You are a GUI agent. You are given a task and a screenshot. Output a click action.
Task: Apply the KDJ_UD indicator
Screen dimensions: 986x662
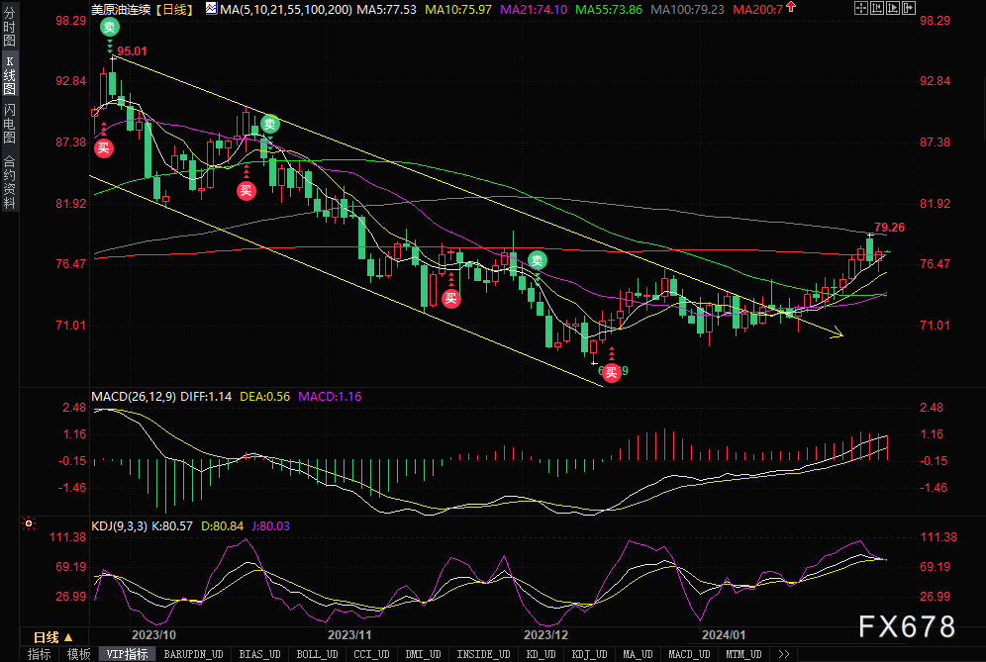[x=590, y=654]
